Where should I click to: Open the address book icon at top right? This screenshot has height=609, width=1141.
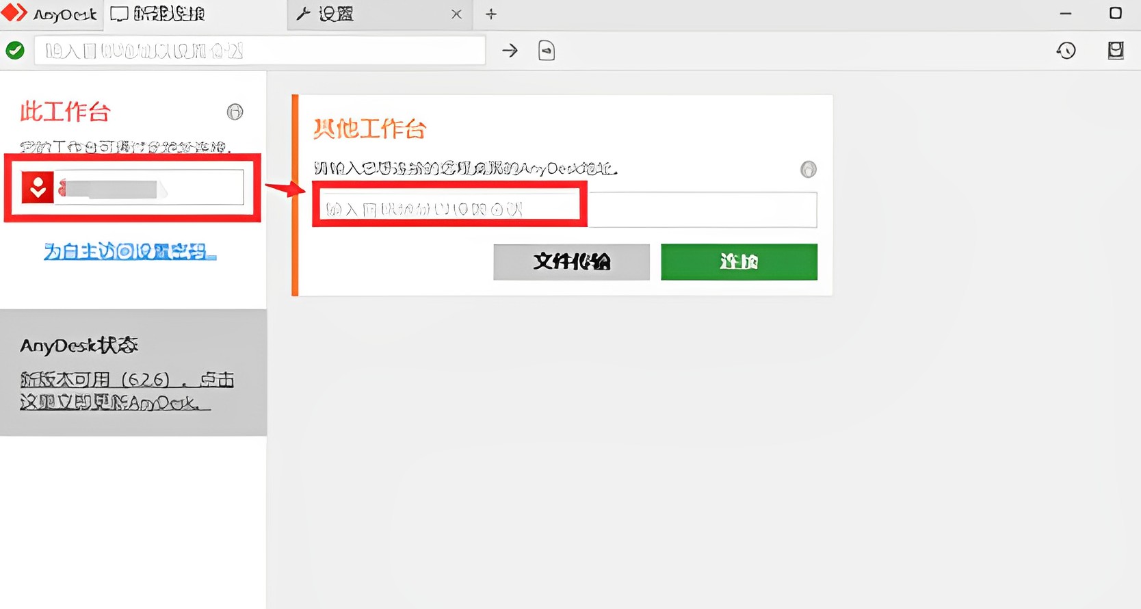(x=1116, y=51)
